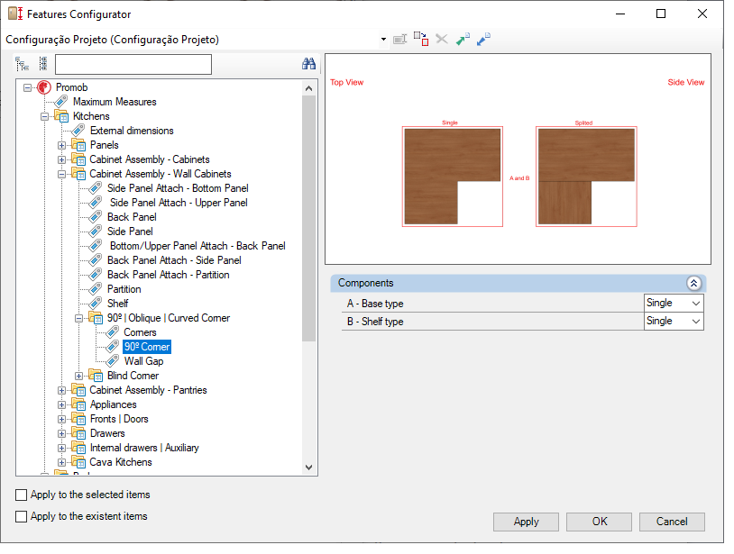
Task: Select Side Panel Attach - Bottom Panel item
Action: tap(178, 188)
